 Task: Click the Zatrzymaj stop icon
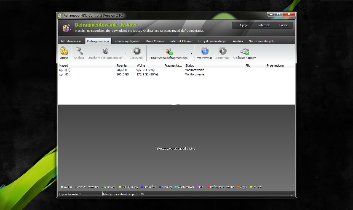point(137,51)
